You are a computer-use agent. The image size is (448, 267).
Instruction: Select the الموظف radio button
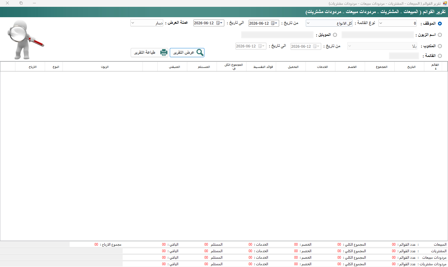(440, 23)
